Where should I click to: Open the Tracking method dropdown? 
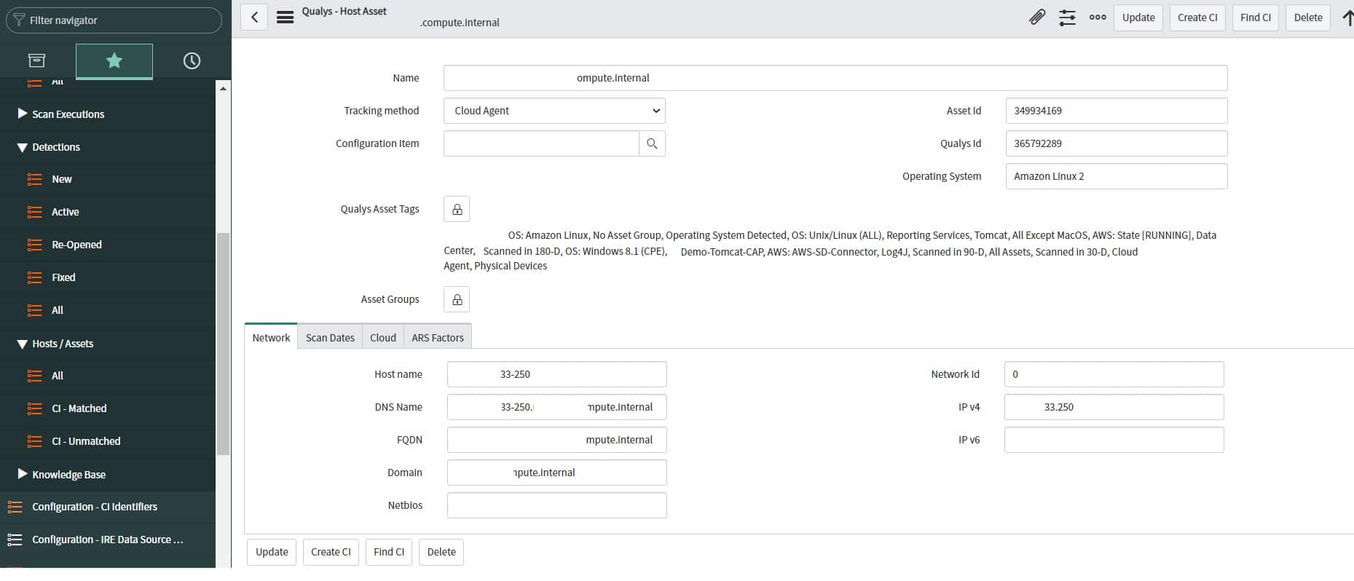click(x=554, y=111)
